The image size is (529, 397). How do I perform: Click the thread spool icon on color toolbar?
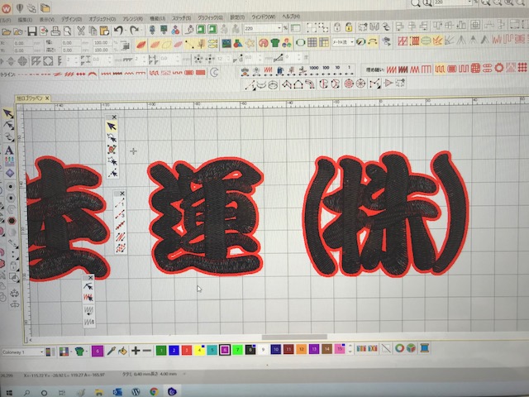coord(424,347)
